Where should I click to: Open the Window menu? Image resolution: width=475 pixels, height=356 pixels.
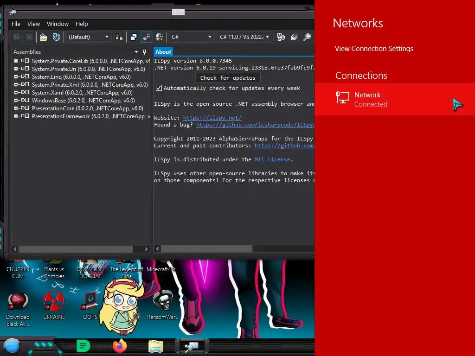click(x=58, y=24)
